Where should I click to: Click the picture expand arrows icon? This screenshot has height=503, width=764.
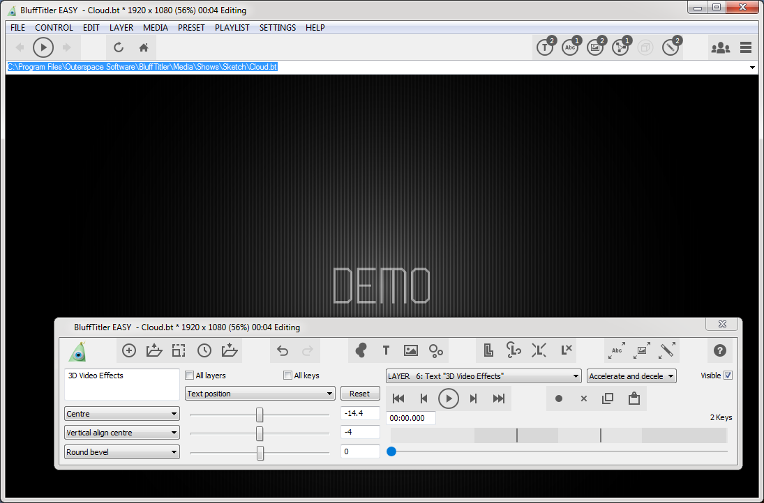[642, 350]
